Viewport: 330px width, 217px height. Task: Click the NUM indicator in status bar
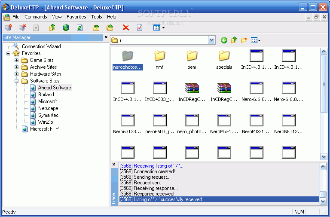(x=299, y=212)
